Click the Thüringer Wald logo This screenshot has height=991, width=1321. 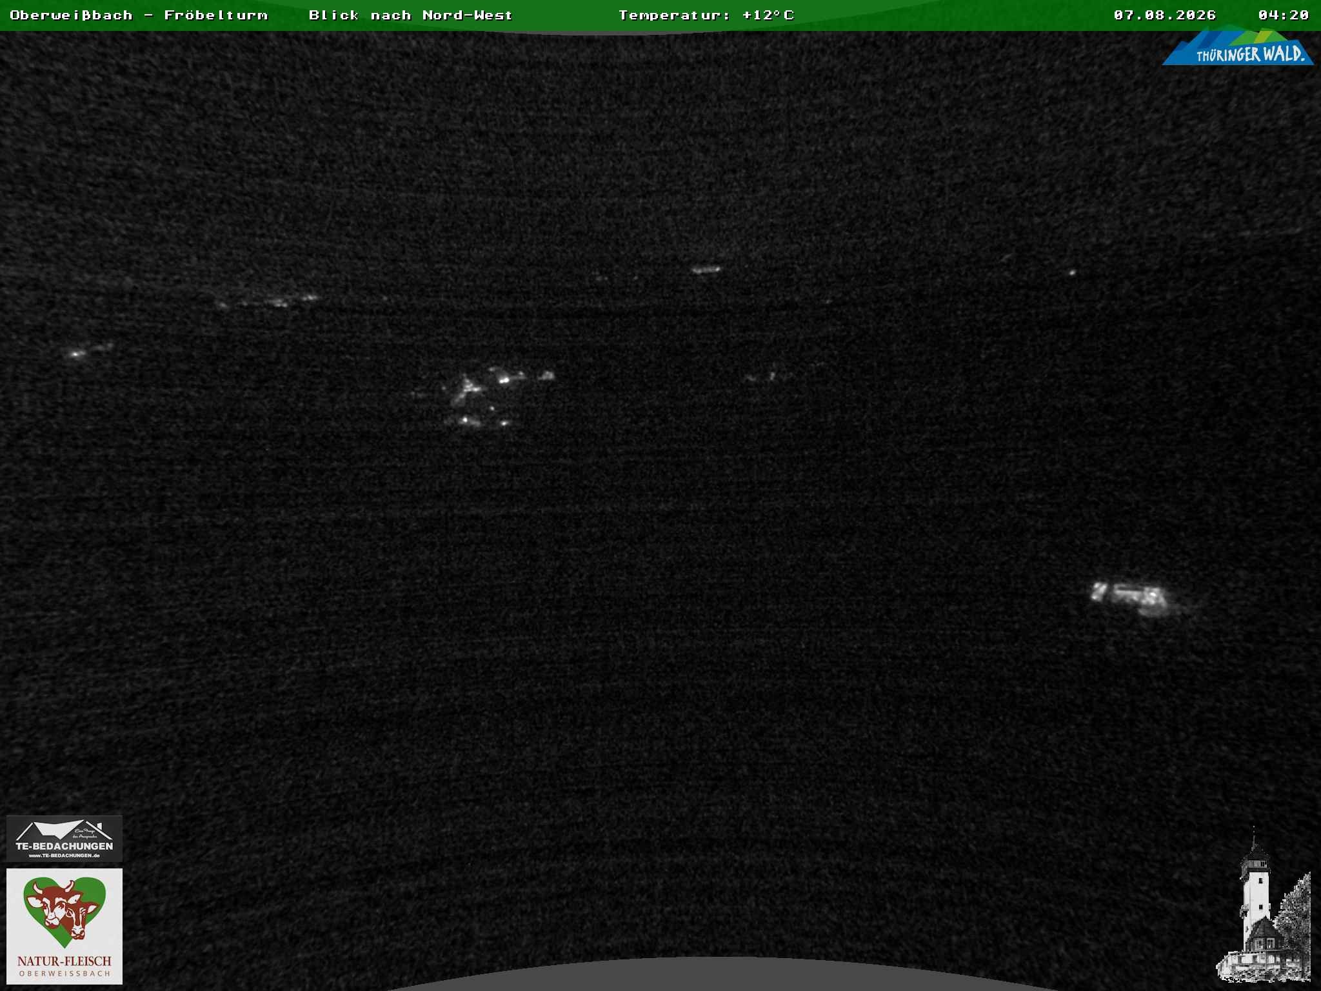point(1238,45)
